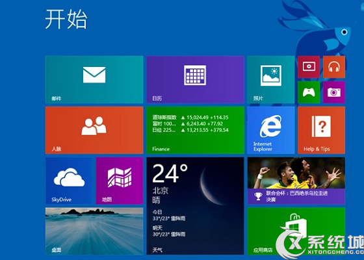Screen dimensions: 364x260
Task: Open the Desktop tile (桌面)
Action: (94, 231)
